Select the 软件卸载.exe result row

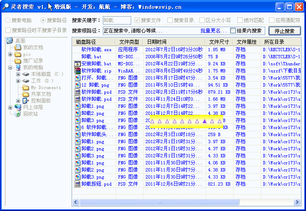187,50
